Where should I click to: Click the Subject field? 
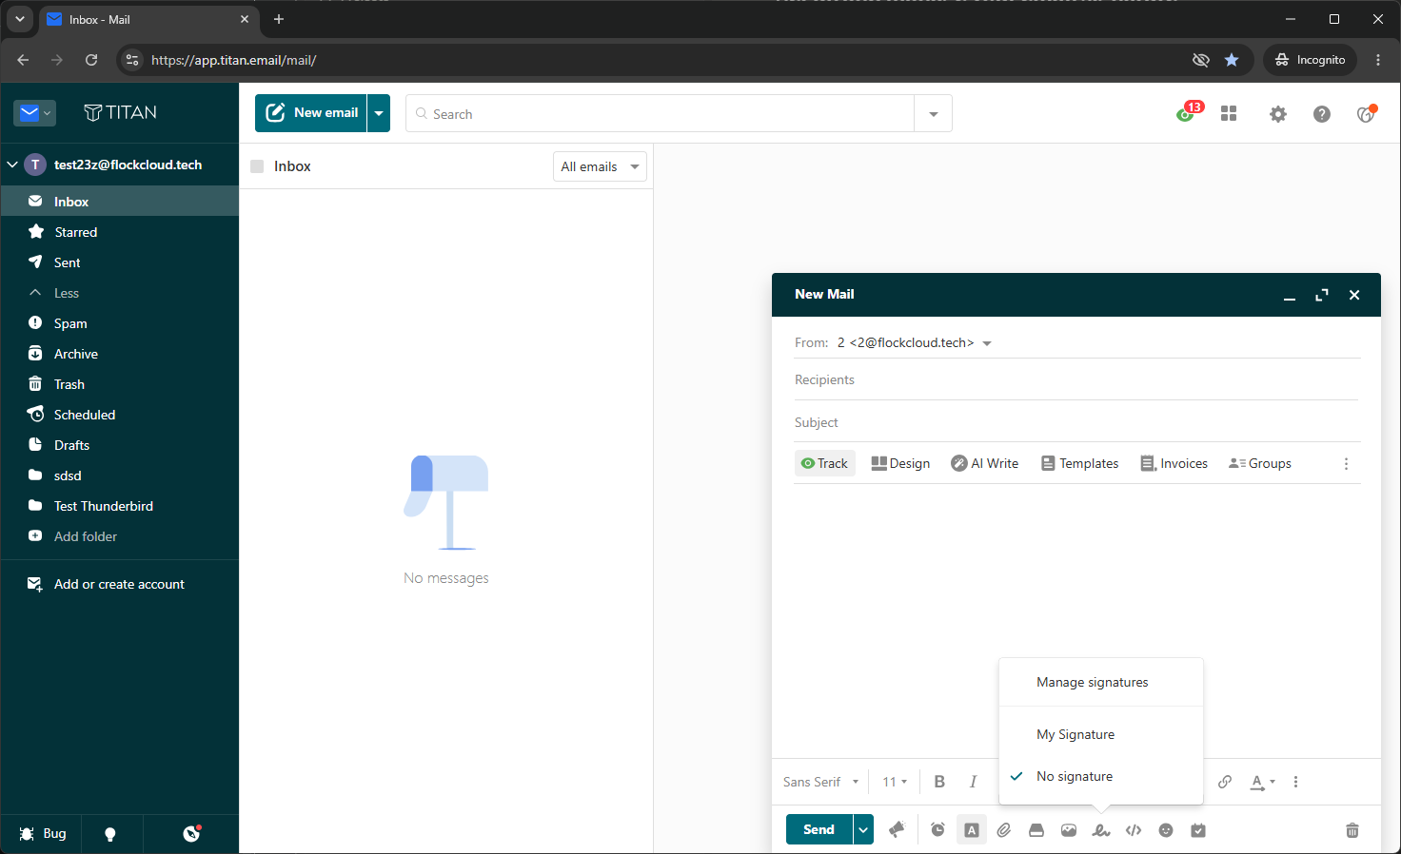pyautogui.click(x=1077, y=422)
